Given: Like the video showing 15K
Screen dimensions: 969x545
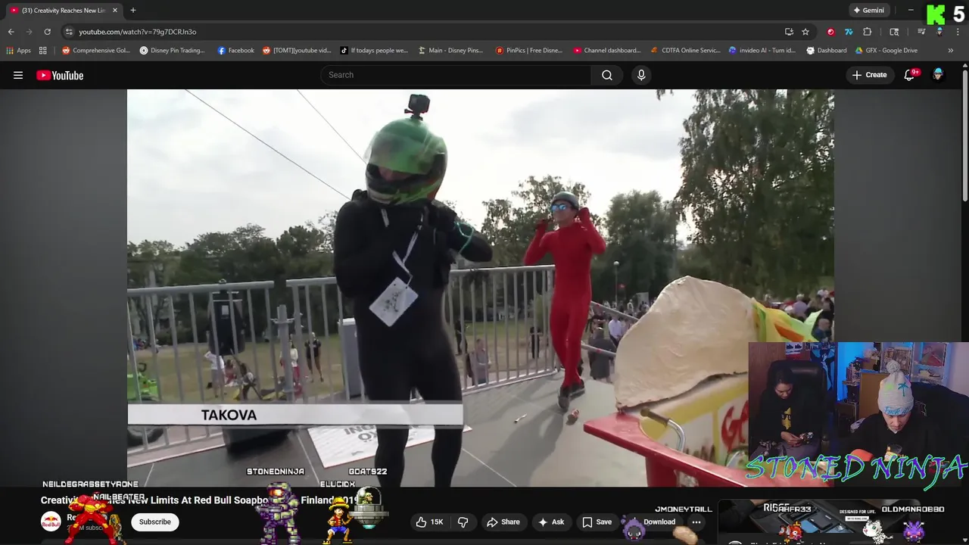Looking at the screenshot, I should pos(429,522).
